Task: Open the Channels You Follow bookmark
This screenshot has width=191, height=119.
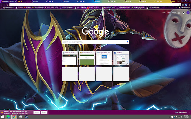Action: click(66, 8)
